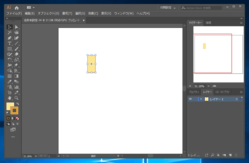Open 初期設定 workspace dropdown
This screenshot has height=163, width=249.
pyautogui.click(x=168, y=7)
